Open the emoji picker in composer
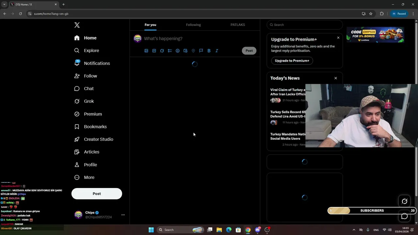The height and width of the screenshot is (235, 418). tap(178, 51)
